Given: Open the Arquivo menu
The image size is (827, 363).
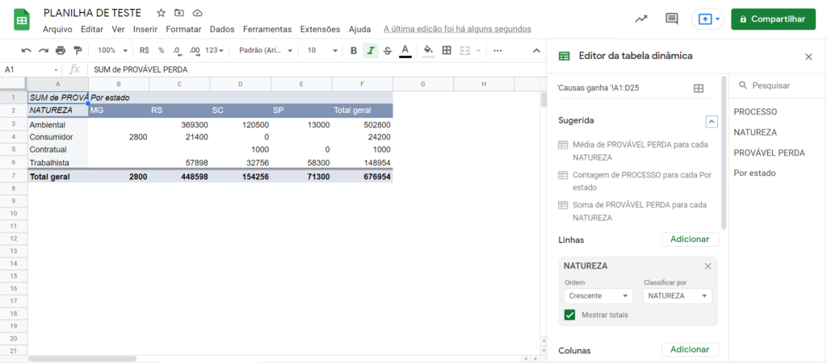Looking at the screenshot, I should click(x=57, y=29).
